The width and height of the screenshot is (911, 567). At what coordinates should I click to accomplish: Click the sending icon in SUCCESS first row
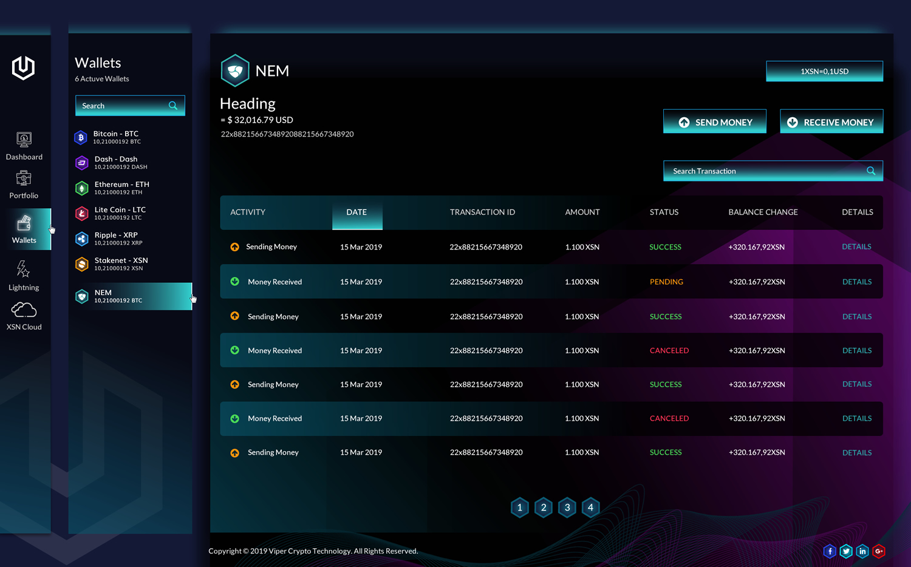coord(234,246)
